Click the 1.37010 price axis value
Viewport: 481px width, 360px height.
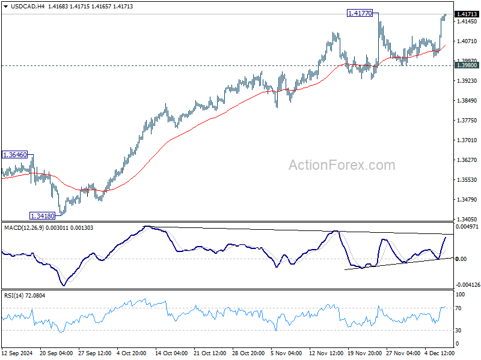(467, 140)
